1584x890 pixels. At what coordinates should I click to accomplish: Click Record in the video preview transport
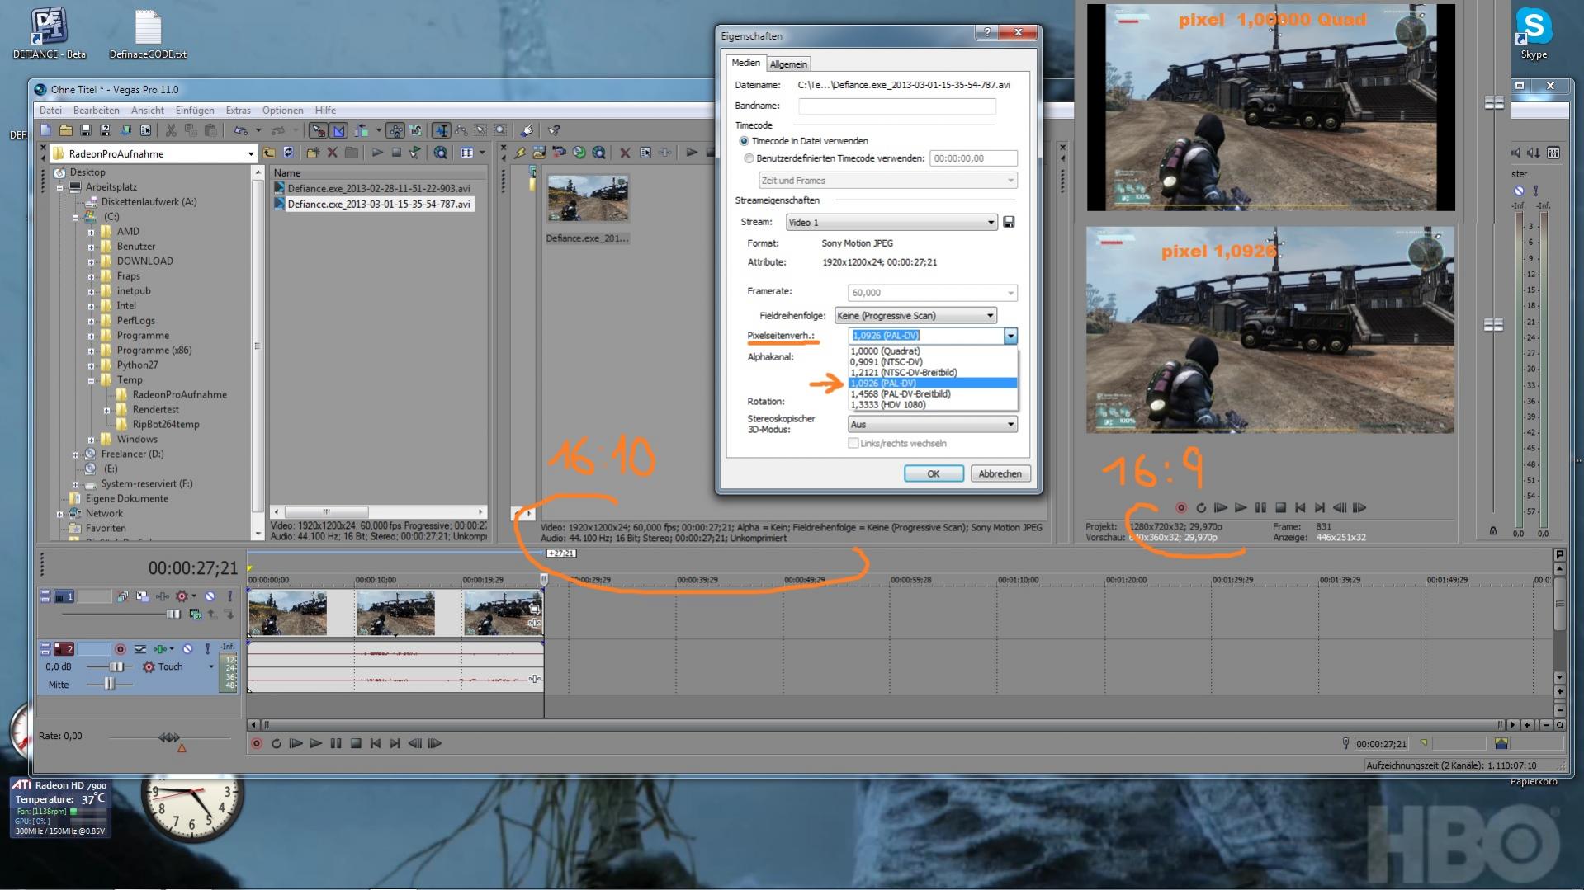pyautogui.click(x=1181, y=508)
